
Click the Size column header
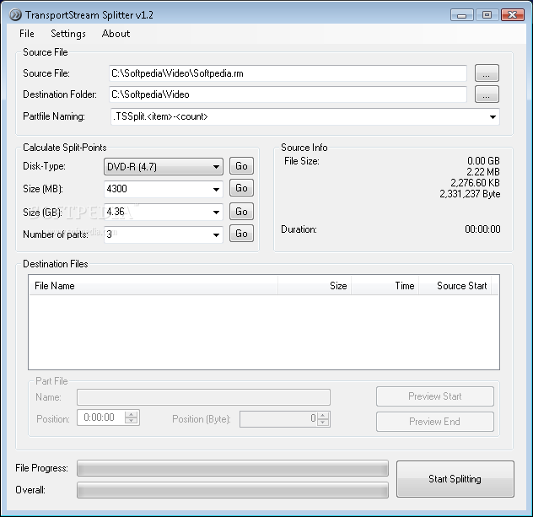315,286
